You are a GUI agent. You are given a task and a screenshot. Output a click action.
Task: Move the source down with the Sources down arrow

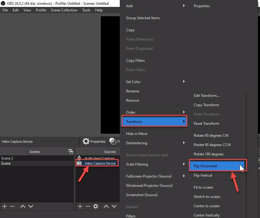(114, 206)
